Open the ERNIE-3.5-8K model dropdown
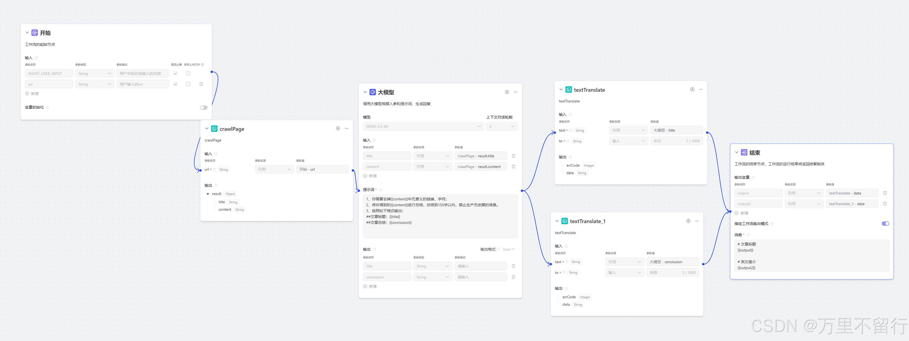The width and height of the screenshot is (909, 341). tap(423, 127)
